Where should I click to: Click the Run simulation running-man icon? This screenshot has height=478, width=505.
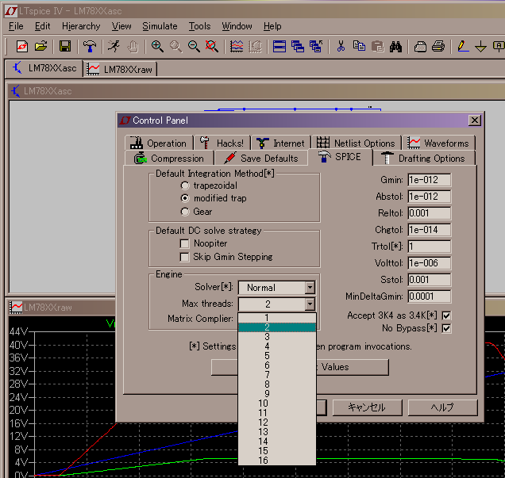click(x=114, y=47)
